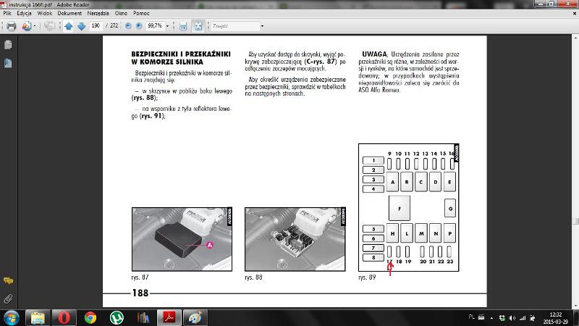
Task: Open Opera browser from taskbar
Action: pyautogui.click(x=64, y=318)
